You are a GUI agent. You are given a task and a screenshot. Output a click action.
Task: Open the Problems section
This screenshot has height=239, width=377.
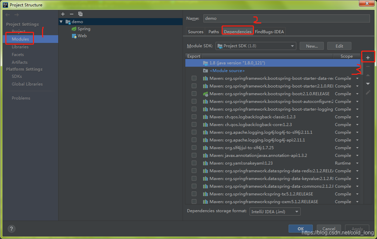21,98
